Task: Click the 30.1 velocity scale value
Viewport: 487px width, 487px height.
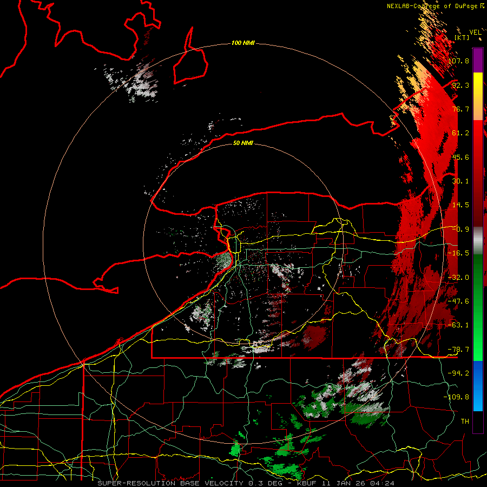Action: [460, 181]
